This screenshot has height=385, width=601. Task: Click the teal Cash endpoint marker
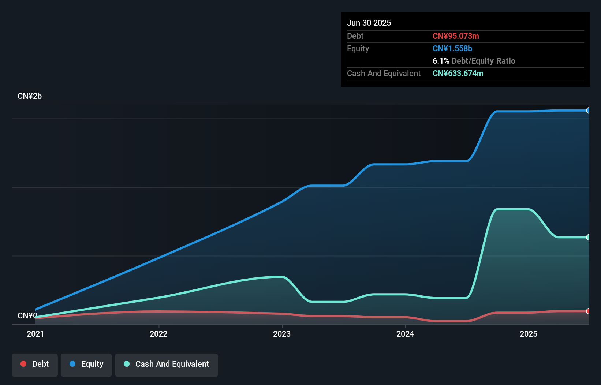pyautogui.click(x=589, y=237)
